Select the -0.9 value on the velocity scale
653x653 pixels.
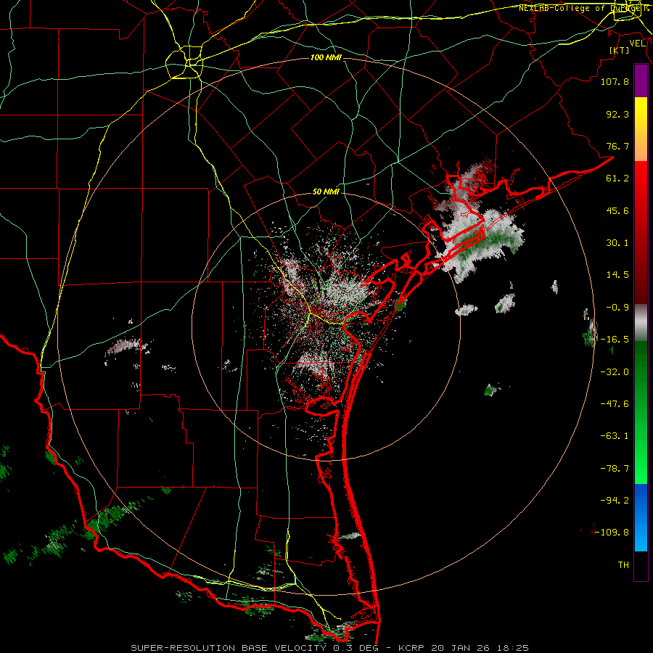coord(617,308)
